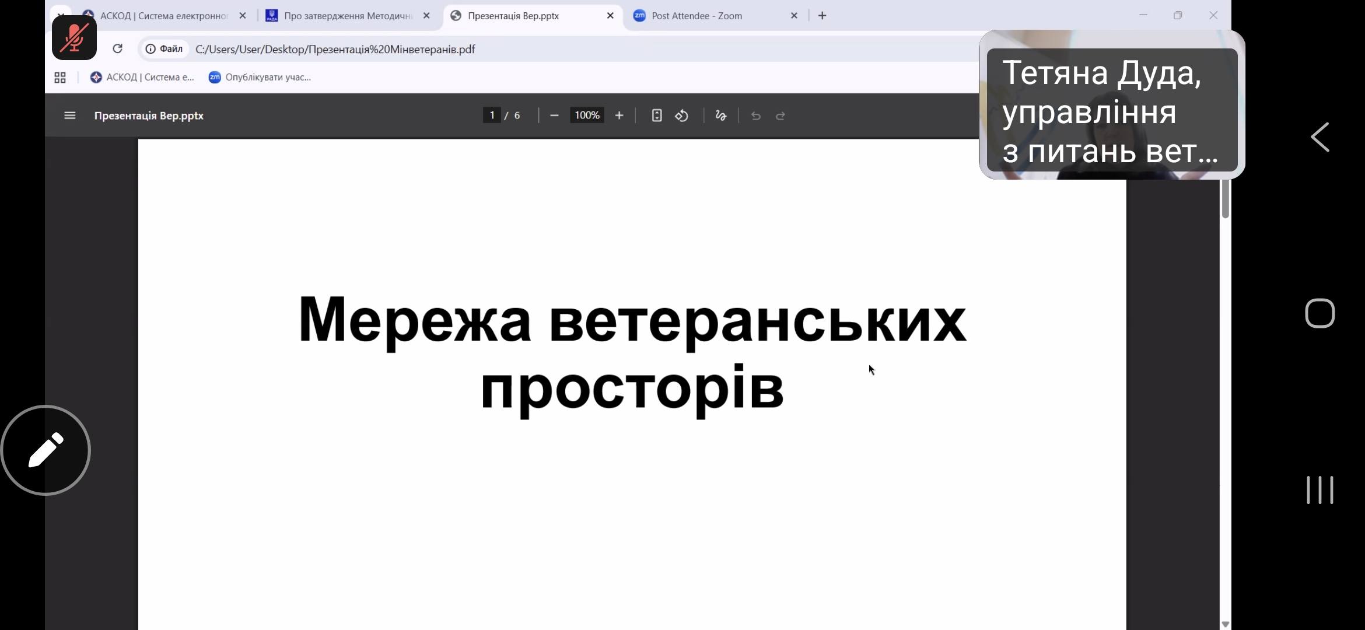Open the PDF sidebar hamburger menu
Viewport: 1365px width, 630px height.
click(x=69, y=116)
